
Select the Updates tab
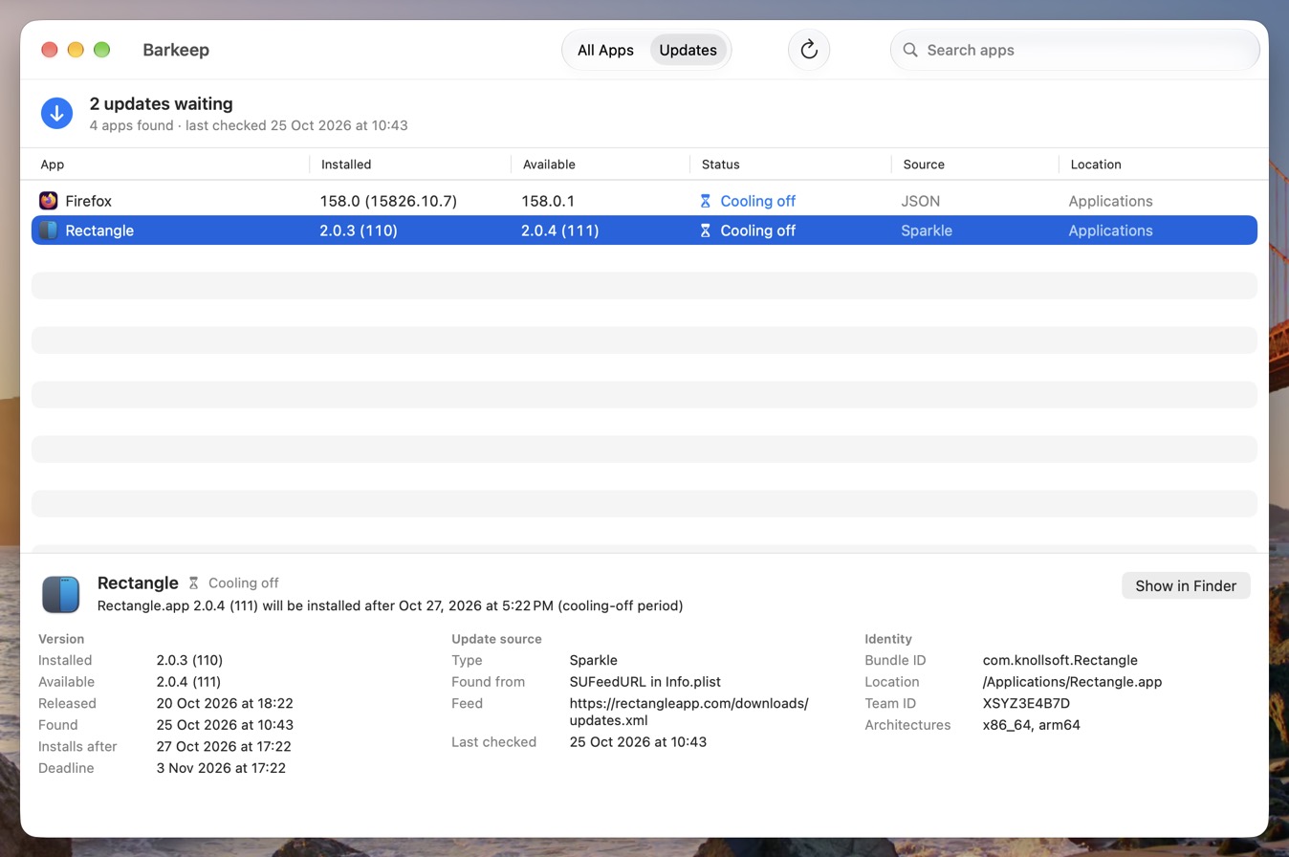coord(688,50)
